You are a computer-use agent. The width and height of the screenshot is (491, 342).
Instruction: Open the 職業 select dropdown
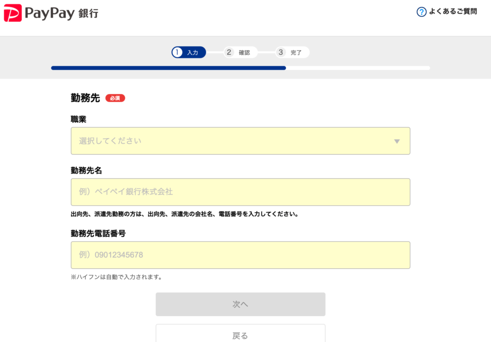tap(240, 141)
